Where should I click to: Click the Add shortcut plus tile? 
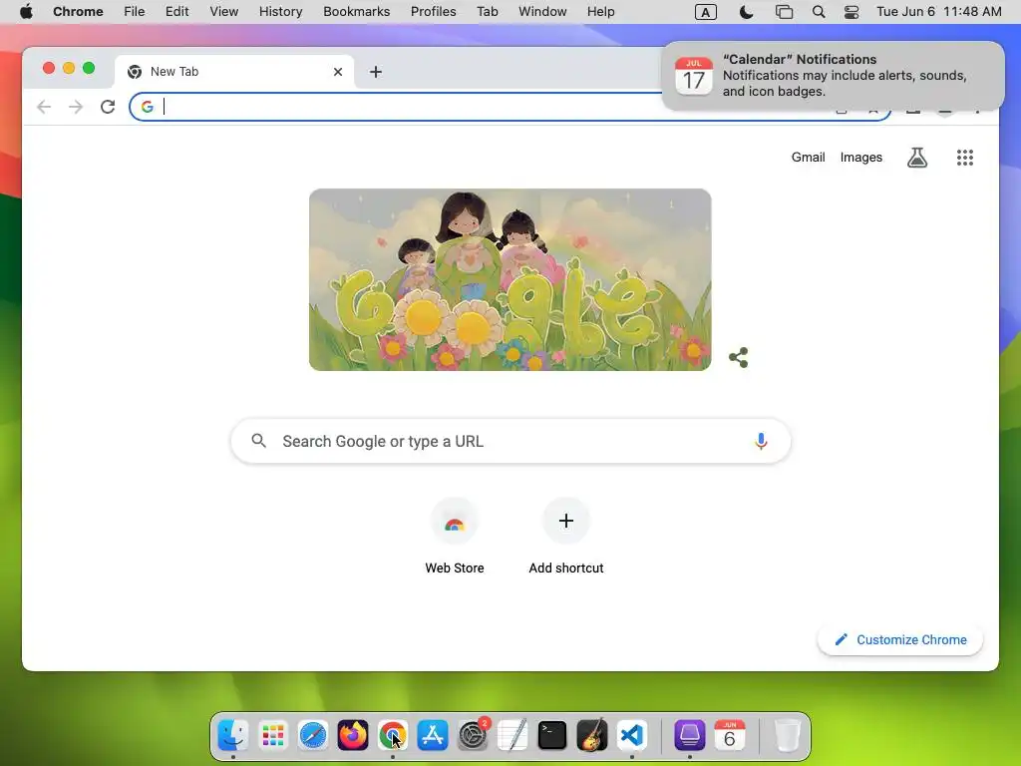(566, 521)
